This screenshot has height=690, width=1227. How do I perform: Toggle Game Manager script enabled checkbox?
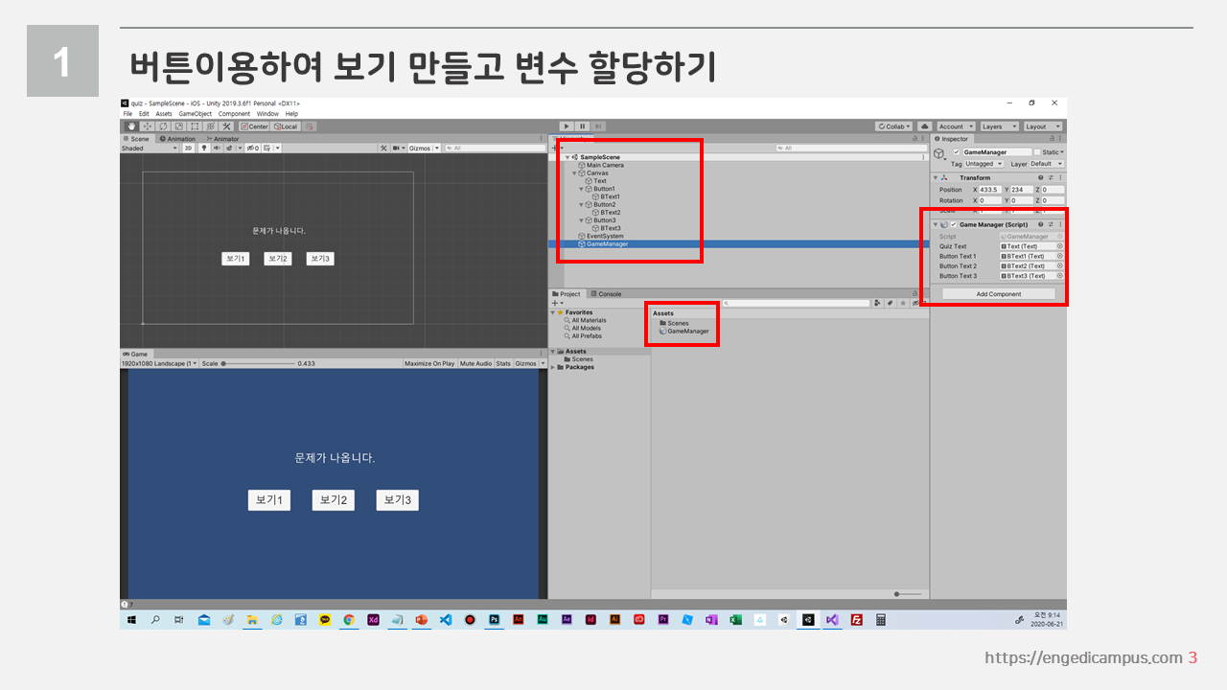coord(953,224)
